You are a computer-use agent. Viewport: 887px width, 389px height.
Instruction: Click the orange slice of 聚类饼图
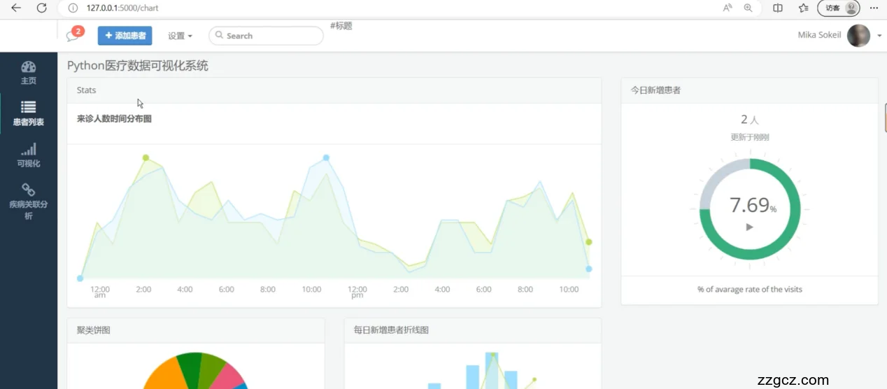[x=161, y=374]
